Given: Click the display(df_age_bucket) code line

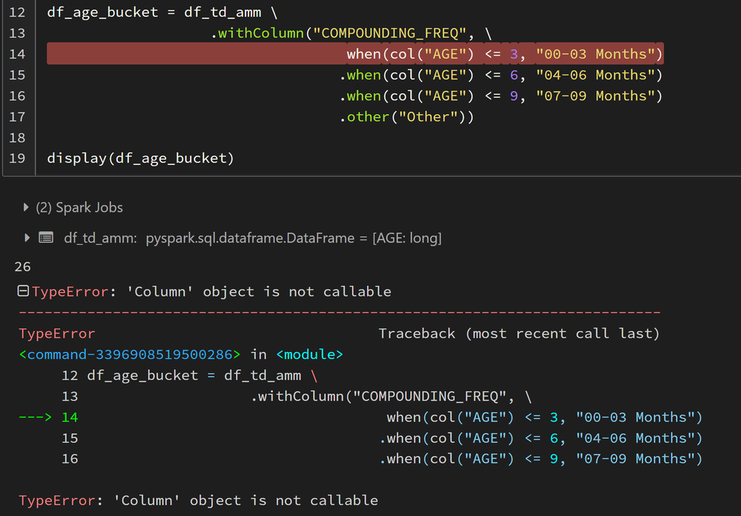Looking at the screenshot, I should point(140,158).
